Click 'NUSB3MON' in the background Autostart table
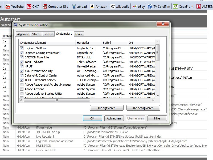Screen dimensions: 213x160 pyautogui.click(x=44, y=146)
